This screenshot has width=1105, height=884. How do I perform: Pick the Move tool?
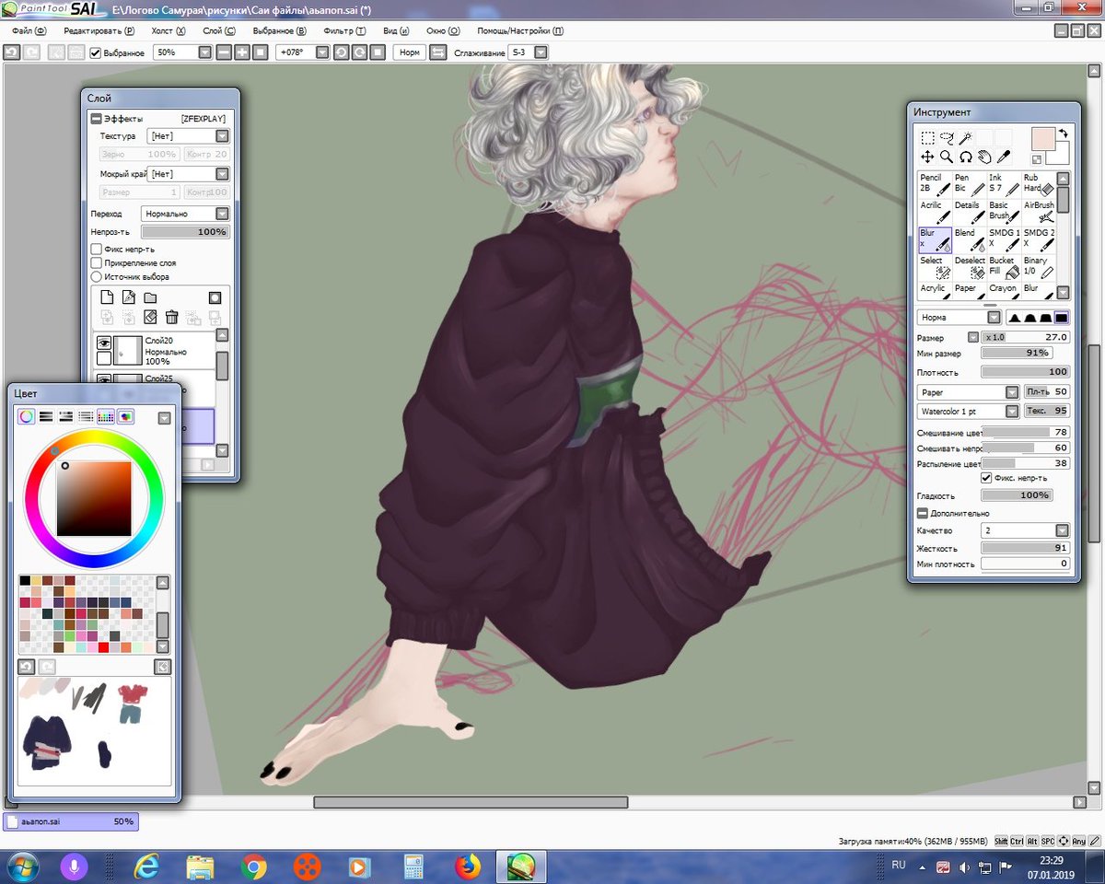[x=928, y=157]
